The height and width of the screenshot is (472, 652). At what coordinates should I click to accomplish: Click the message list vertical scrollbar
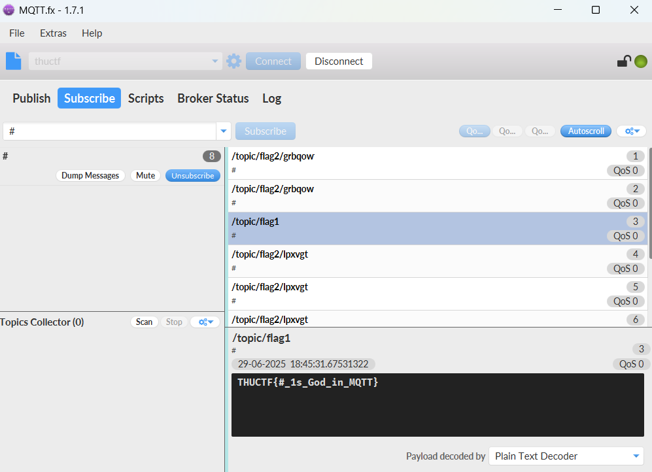tap(649, 196)
